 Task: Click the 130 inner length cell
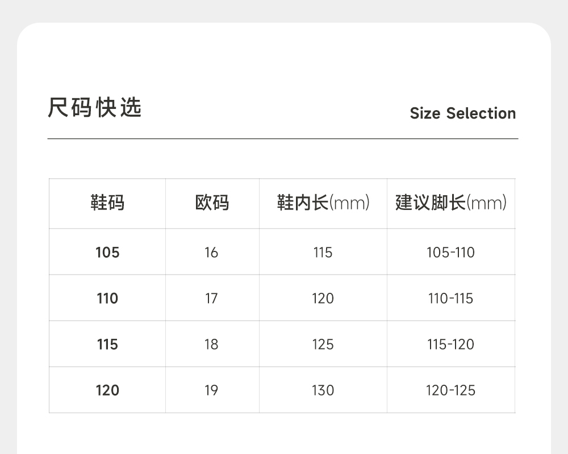(x=323, y=390)
